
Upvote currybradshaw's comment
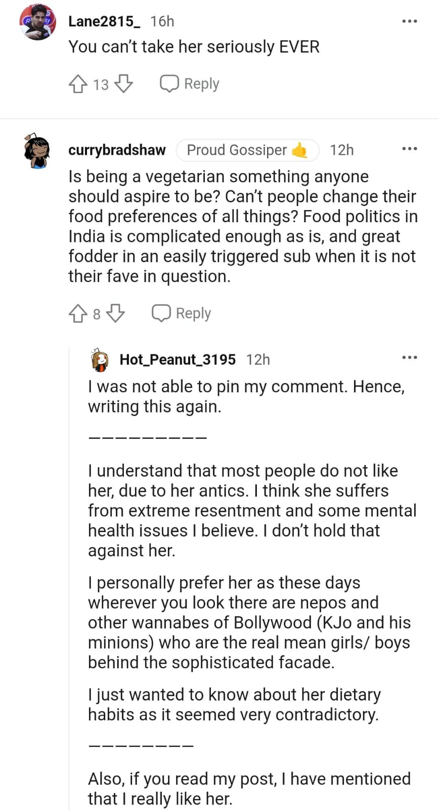point(77,313)
